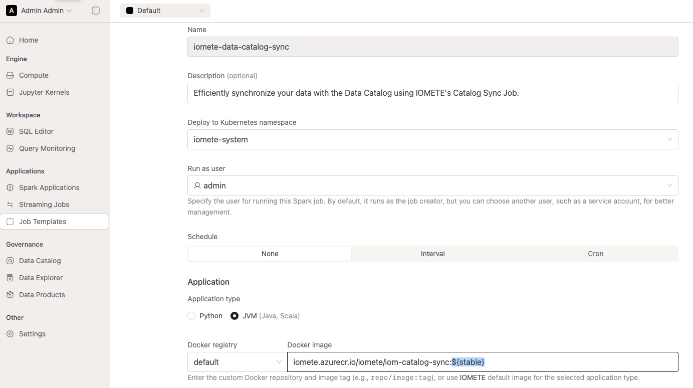Click the 'Application type' label
This screenshot has height=388, width=693.
214,299
